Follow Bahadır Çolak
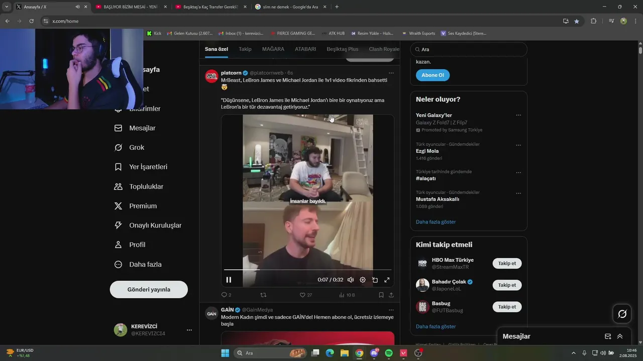Viewport: 643px width, 361px height. pyautogui.click(x=507, y=285)
